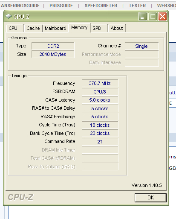This screenshot has width=176, height=219.
Task: Click the OK button
Action: [150, 198]
